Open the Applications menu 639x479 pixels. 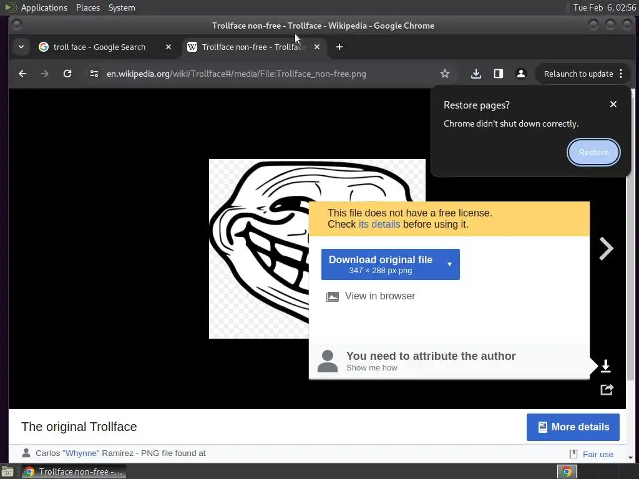click(x=44, y=7)
